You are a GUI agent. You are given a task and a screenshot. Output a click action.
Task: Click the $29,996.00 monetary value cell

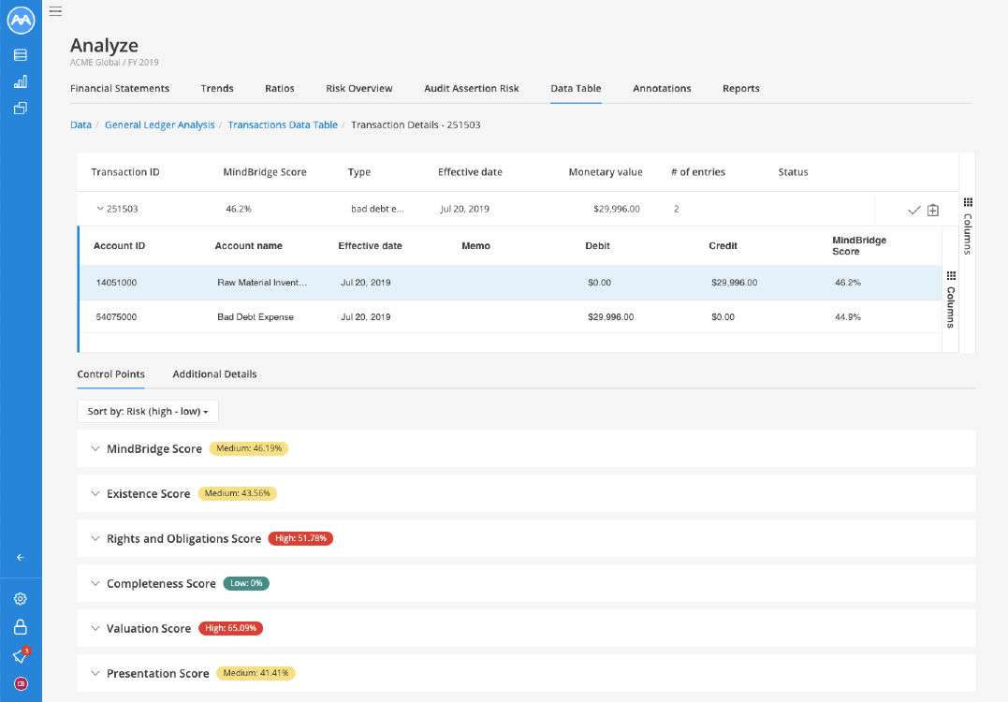(x=617, y=209)
